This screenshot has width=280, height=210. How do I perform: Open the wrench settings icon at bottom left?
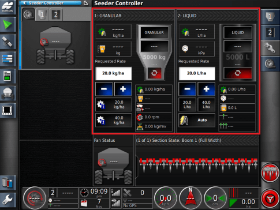point(8,199)
